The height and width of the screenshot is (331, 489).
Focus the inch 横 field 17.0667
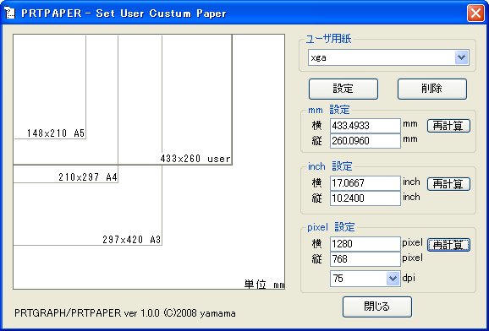pyautogui.click(x=365, y=183)
